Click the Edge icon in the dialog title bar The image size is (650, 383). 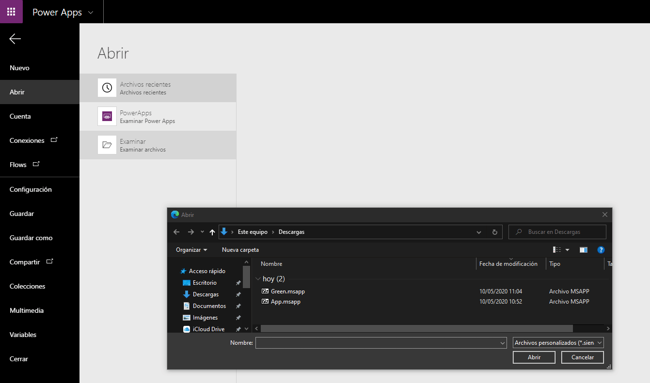click(175, 214)
